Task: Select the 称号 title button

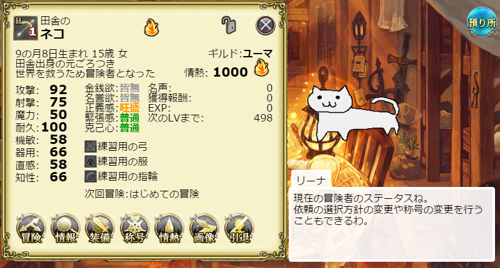Action: coord(134,229)
